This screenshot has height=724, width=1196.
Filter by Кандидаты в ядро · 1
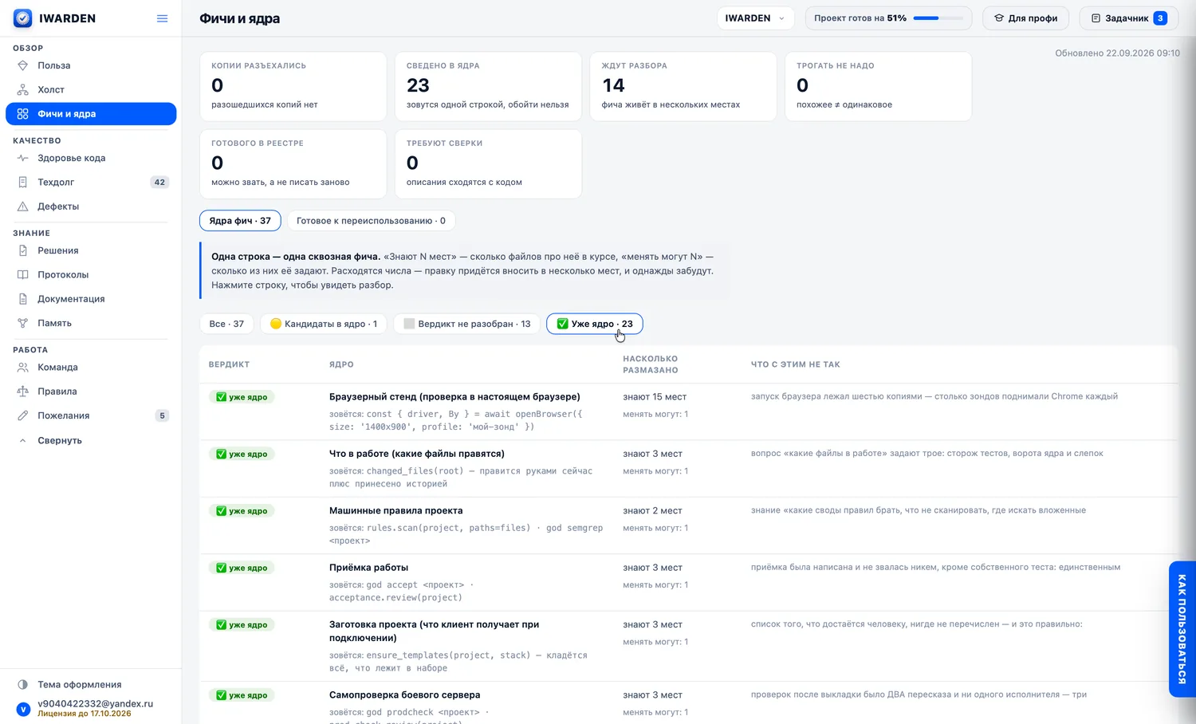point(324,324)
